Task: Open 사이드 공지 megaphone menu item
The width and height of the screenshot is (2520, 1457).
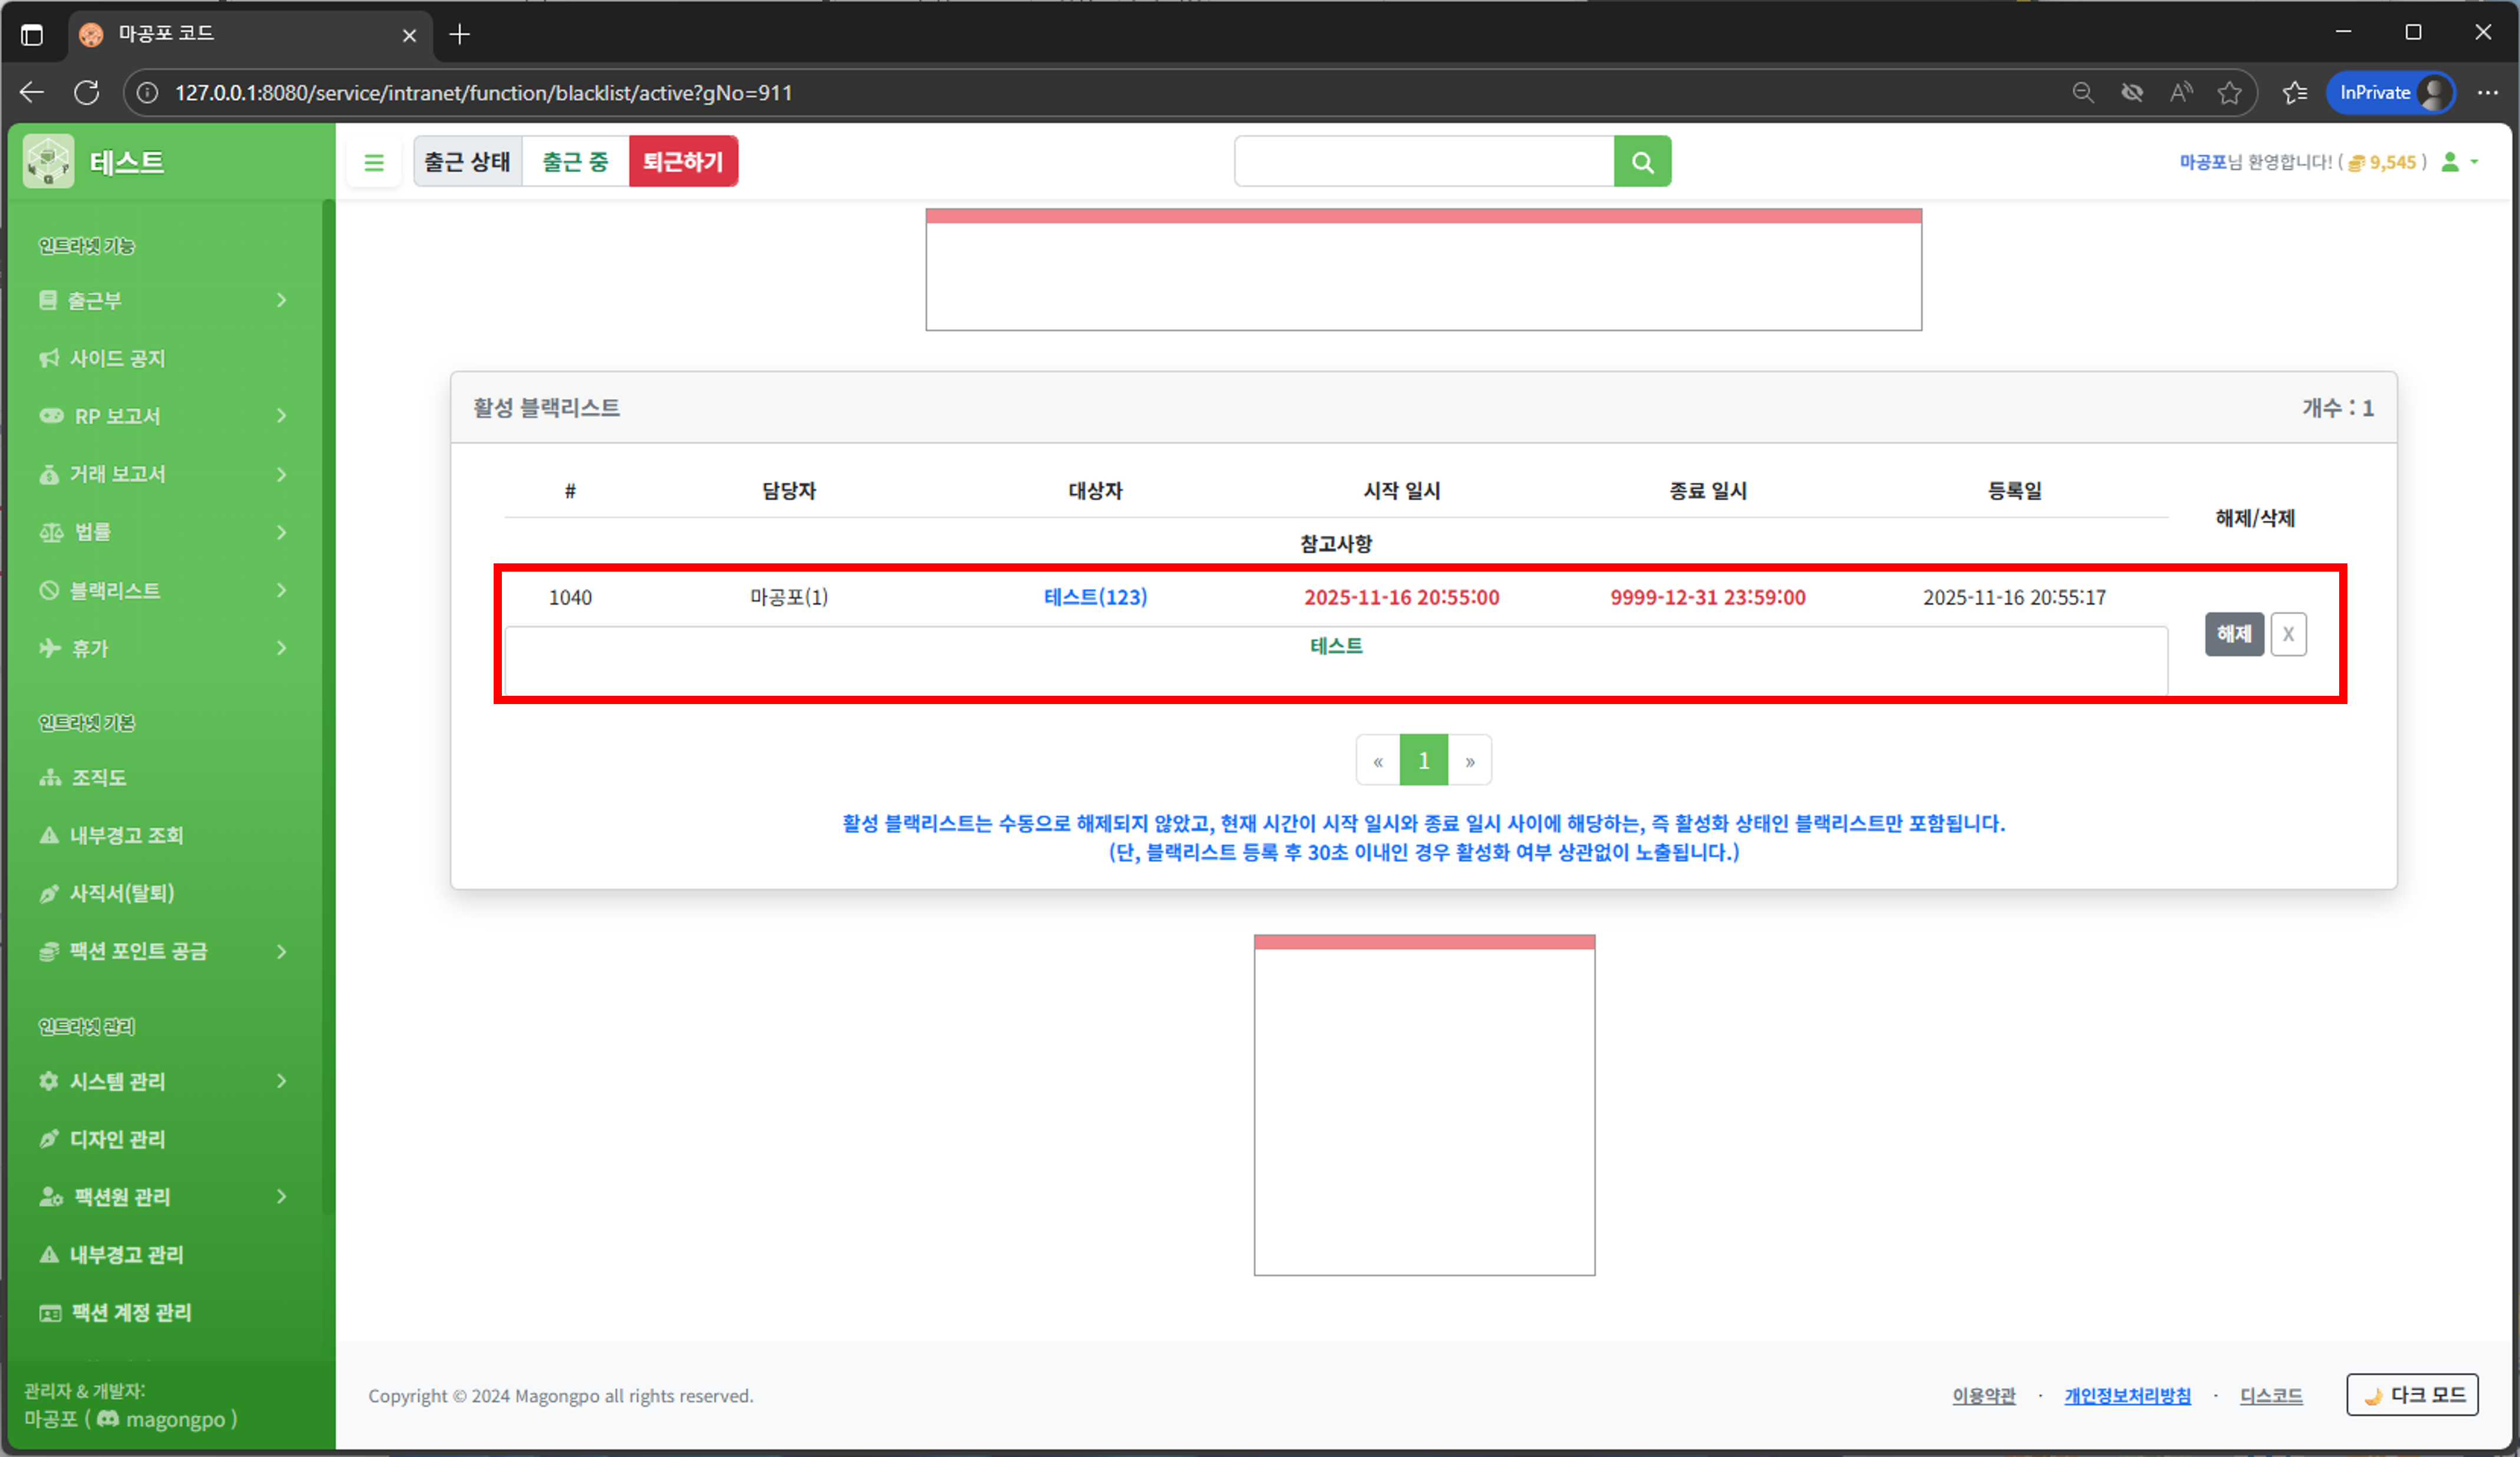Action: (117, 359)
